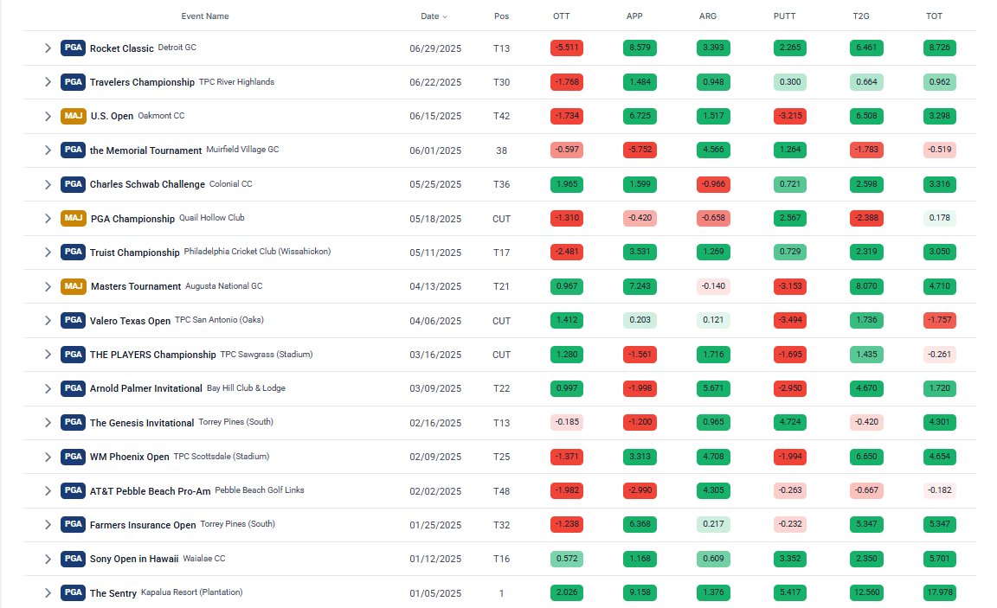The height and width of the screenshot is (608, 997).
Task: Click the PGA badge on Travelers Championship
Action: click(x=73, y=81)
